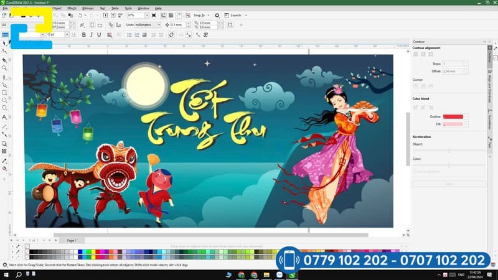Expand the Snap To dropdown

[x=209, y=15]
